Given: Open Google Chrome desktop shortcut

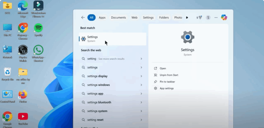Looking at the screenshot, I should click(7, 116).
